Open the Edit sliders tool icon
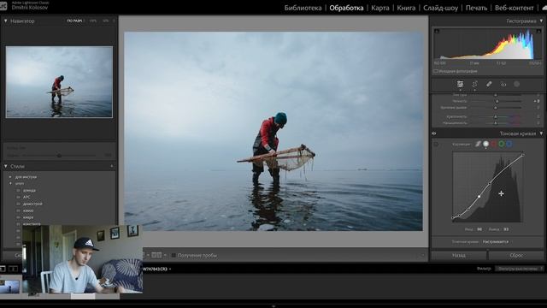The width and height of the screenshot is (547, 308). [460, 84]
